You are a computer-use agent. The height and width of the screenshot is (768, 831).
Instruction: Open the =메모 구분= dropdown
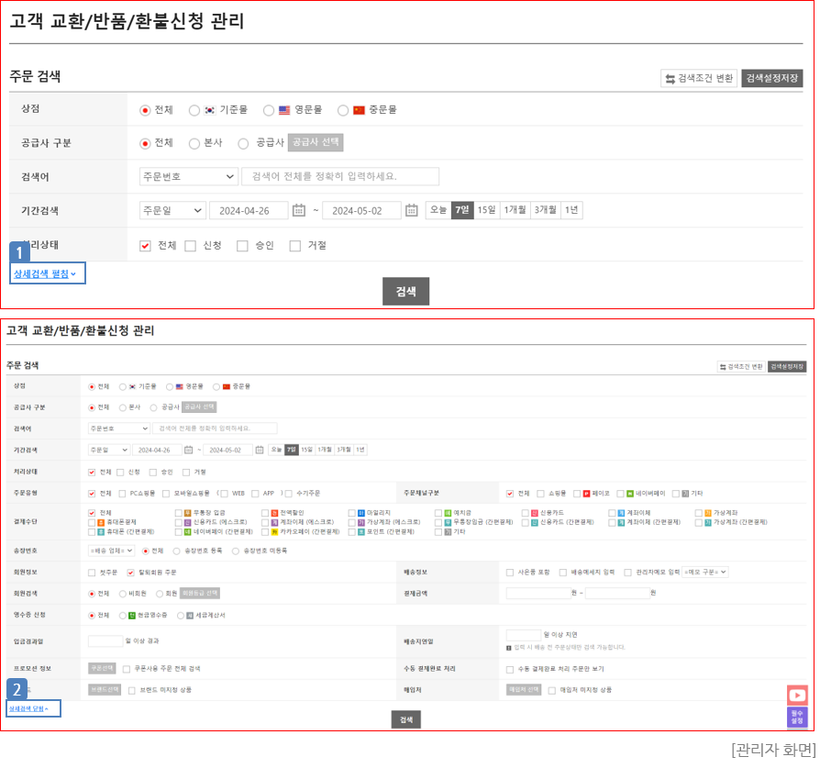(704, 573)
